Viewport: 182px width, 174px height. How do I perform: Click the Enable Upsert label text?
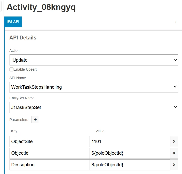click(x=25, y=69)
